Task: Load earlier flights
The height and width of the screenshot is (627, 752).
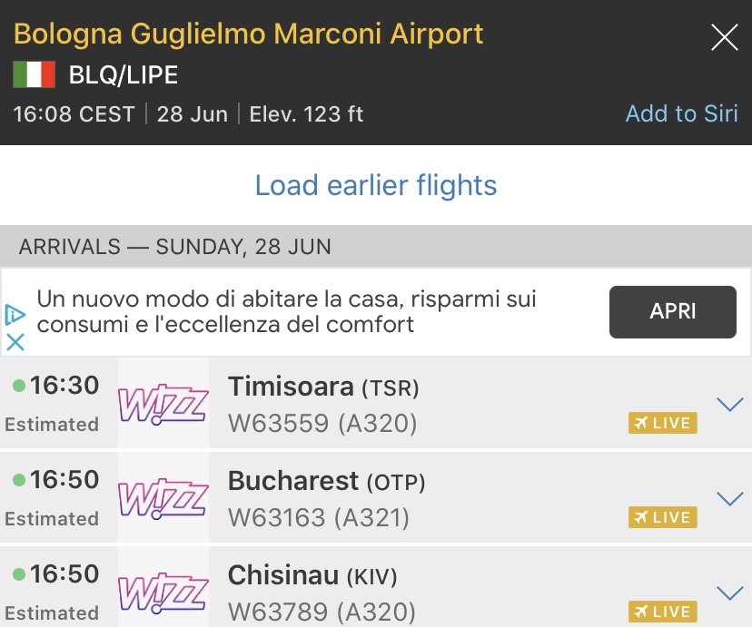Action: pyautogui.click(x=376, y=185)
